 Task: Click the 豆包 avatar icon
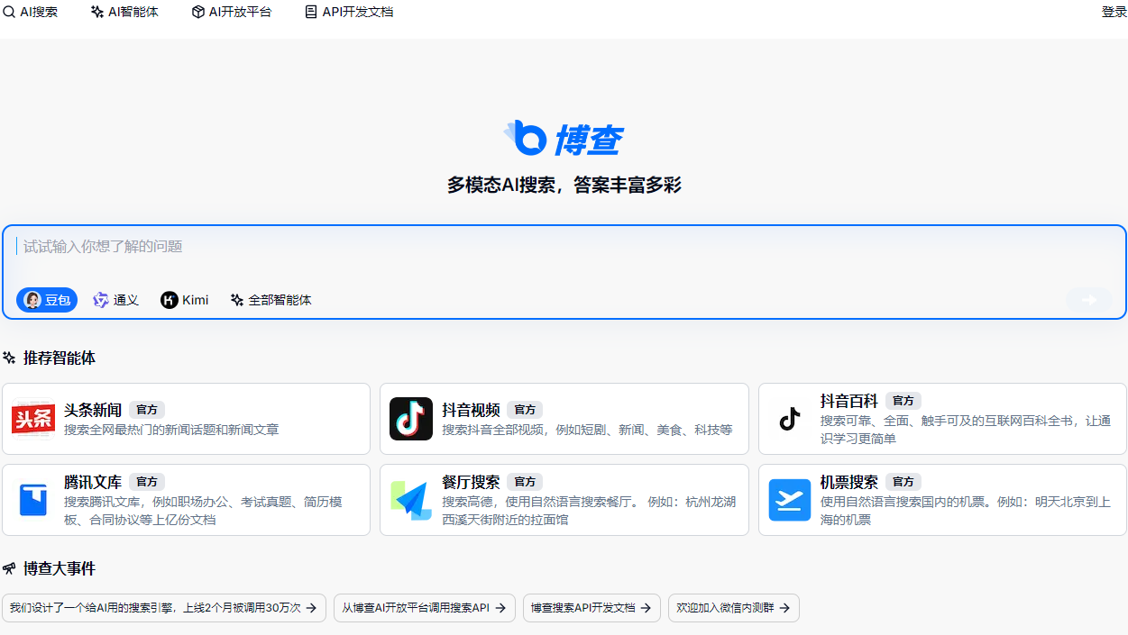(32, 300)
